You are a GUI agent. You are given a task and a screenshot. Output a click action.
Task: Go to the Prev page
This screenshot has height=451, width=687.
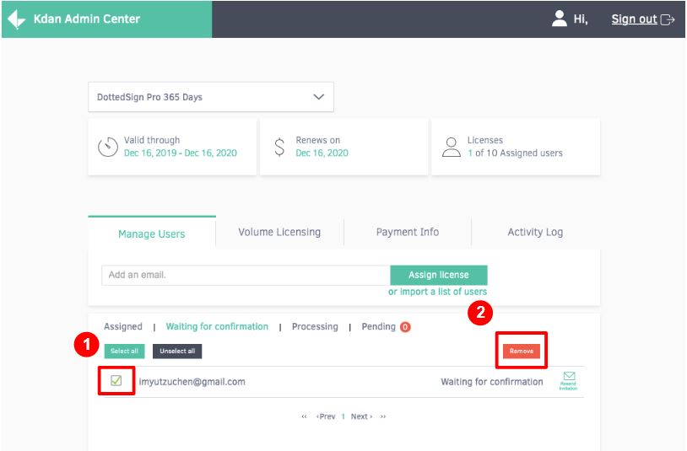click(326, 416)
